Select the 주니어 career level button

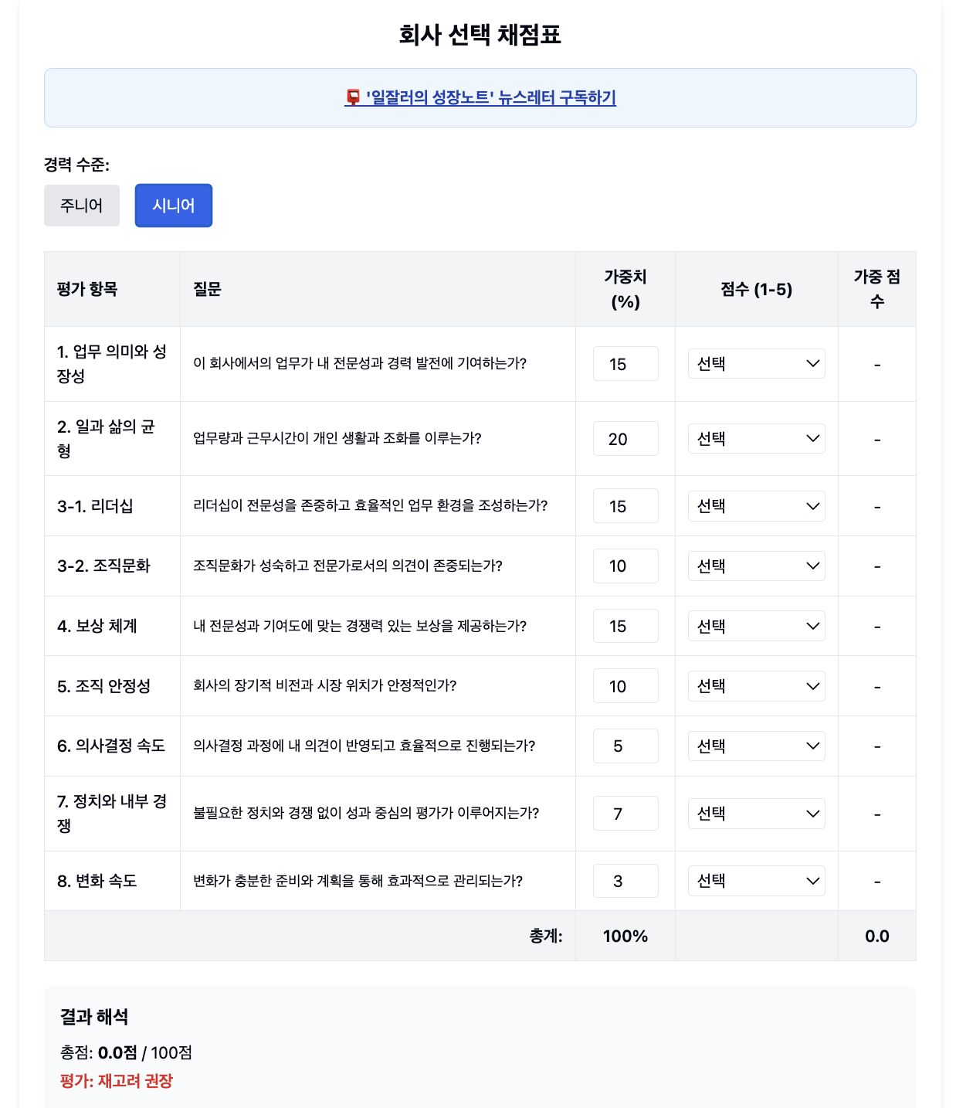81,205
